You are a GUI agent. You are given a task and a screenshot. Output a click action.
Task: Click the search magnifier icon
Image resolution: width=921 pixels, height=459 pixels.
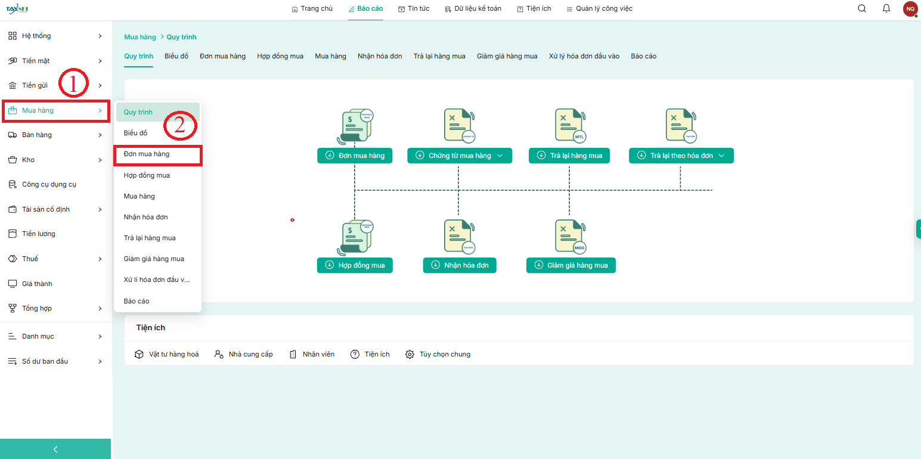point(861,8)
